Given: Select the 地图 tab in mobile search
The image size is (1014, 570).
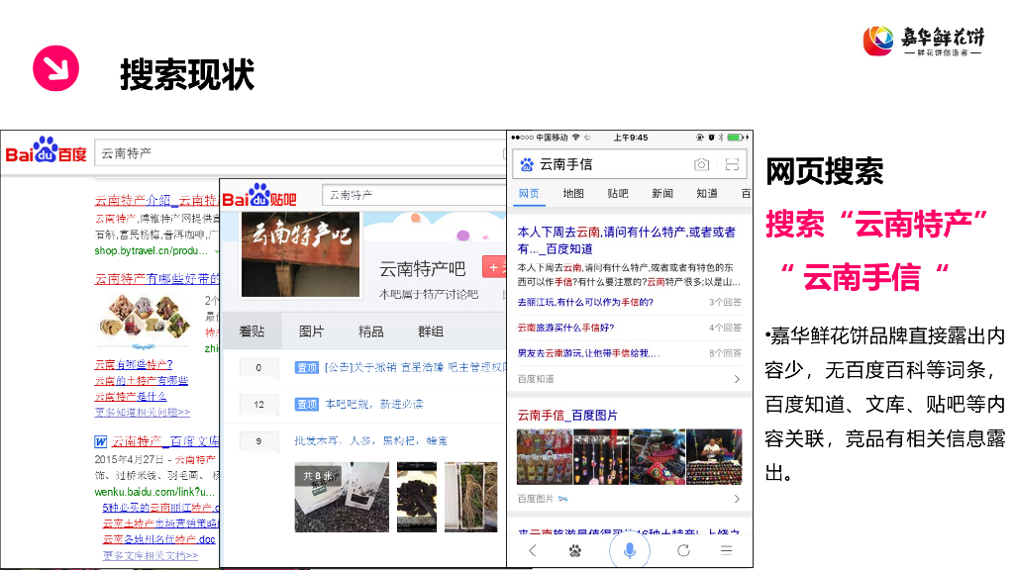Looking at the screenshot, I should [x=573, y=193].
